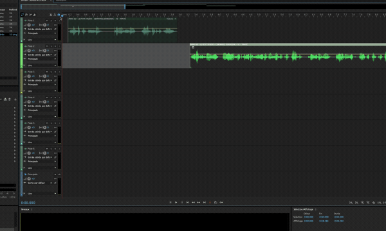Mute Piste 1 with its M button
The height and width of the screenshot is (231, 386).
click(47, 21)
